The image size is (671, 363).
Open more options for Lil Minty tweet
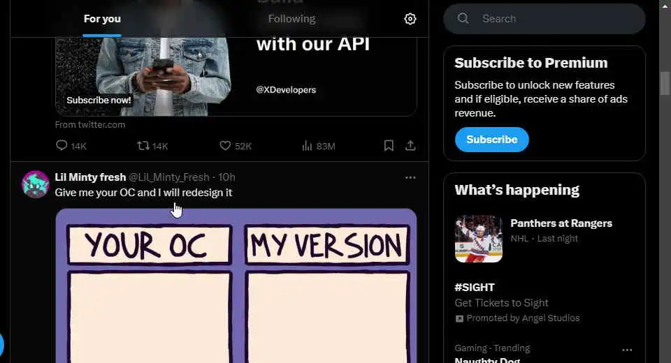(410, 177)
